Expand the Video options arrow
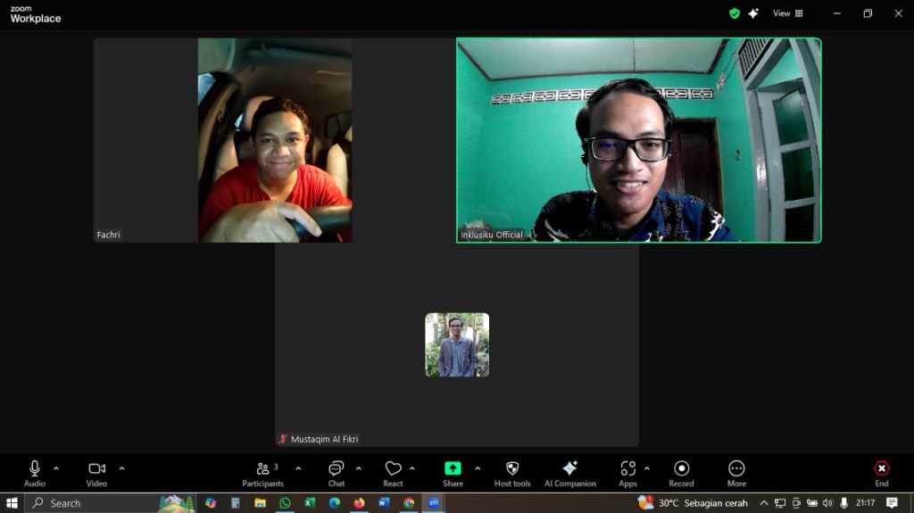This screenshot has height=513, width=914. click(x=121, y=468)
